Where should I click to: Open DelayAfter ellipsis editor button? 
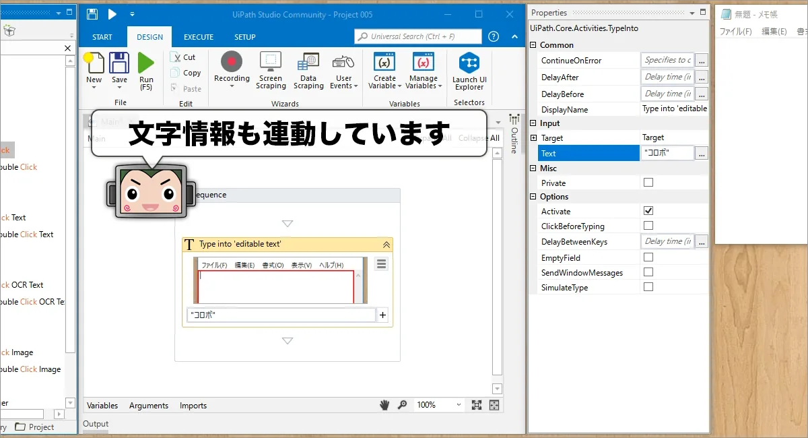(x=702, y=77)
